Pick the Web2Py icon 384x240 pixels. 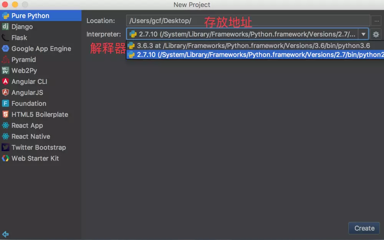click(5, 71)
